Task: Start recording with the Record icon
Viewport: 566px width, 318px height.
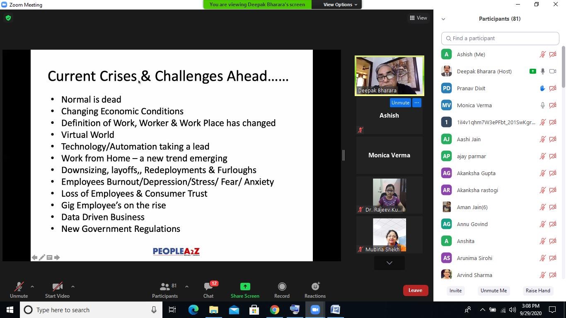Action: pos(282,287)
